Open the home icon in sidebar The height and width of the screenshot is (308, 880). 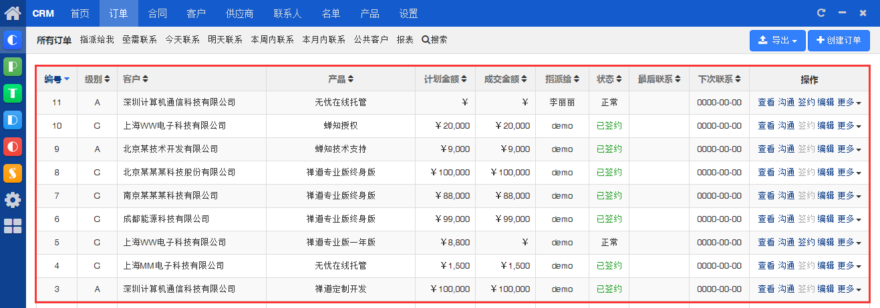(x=13, y=13)
